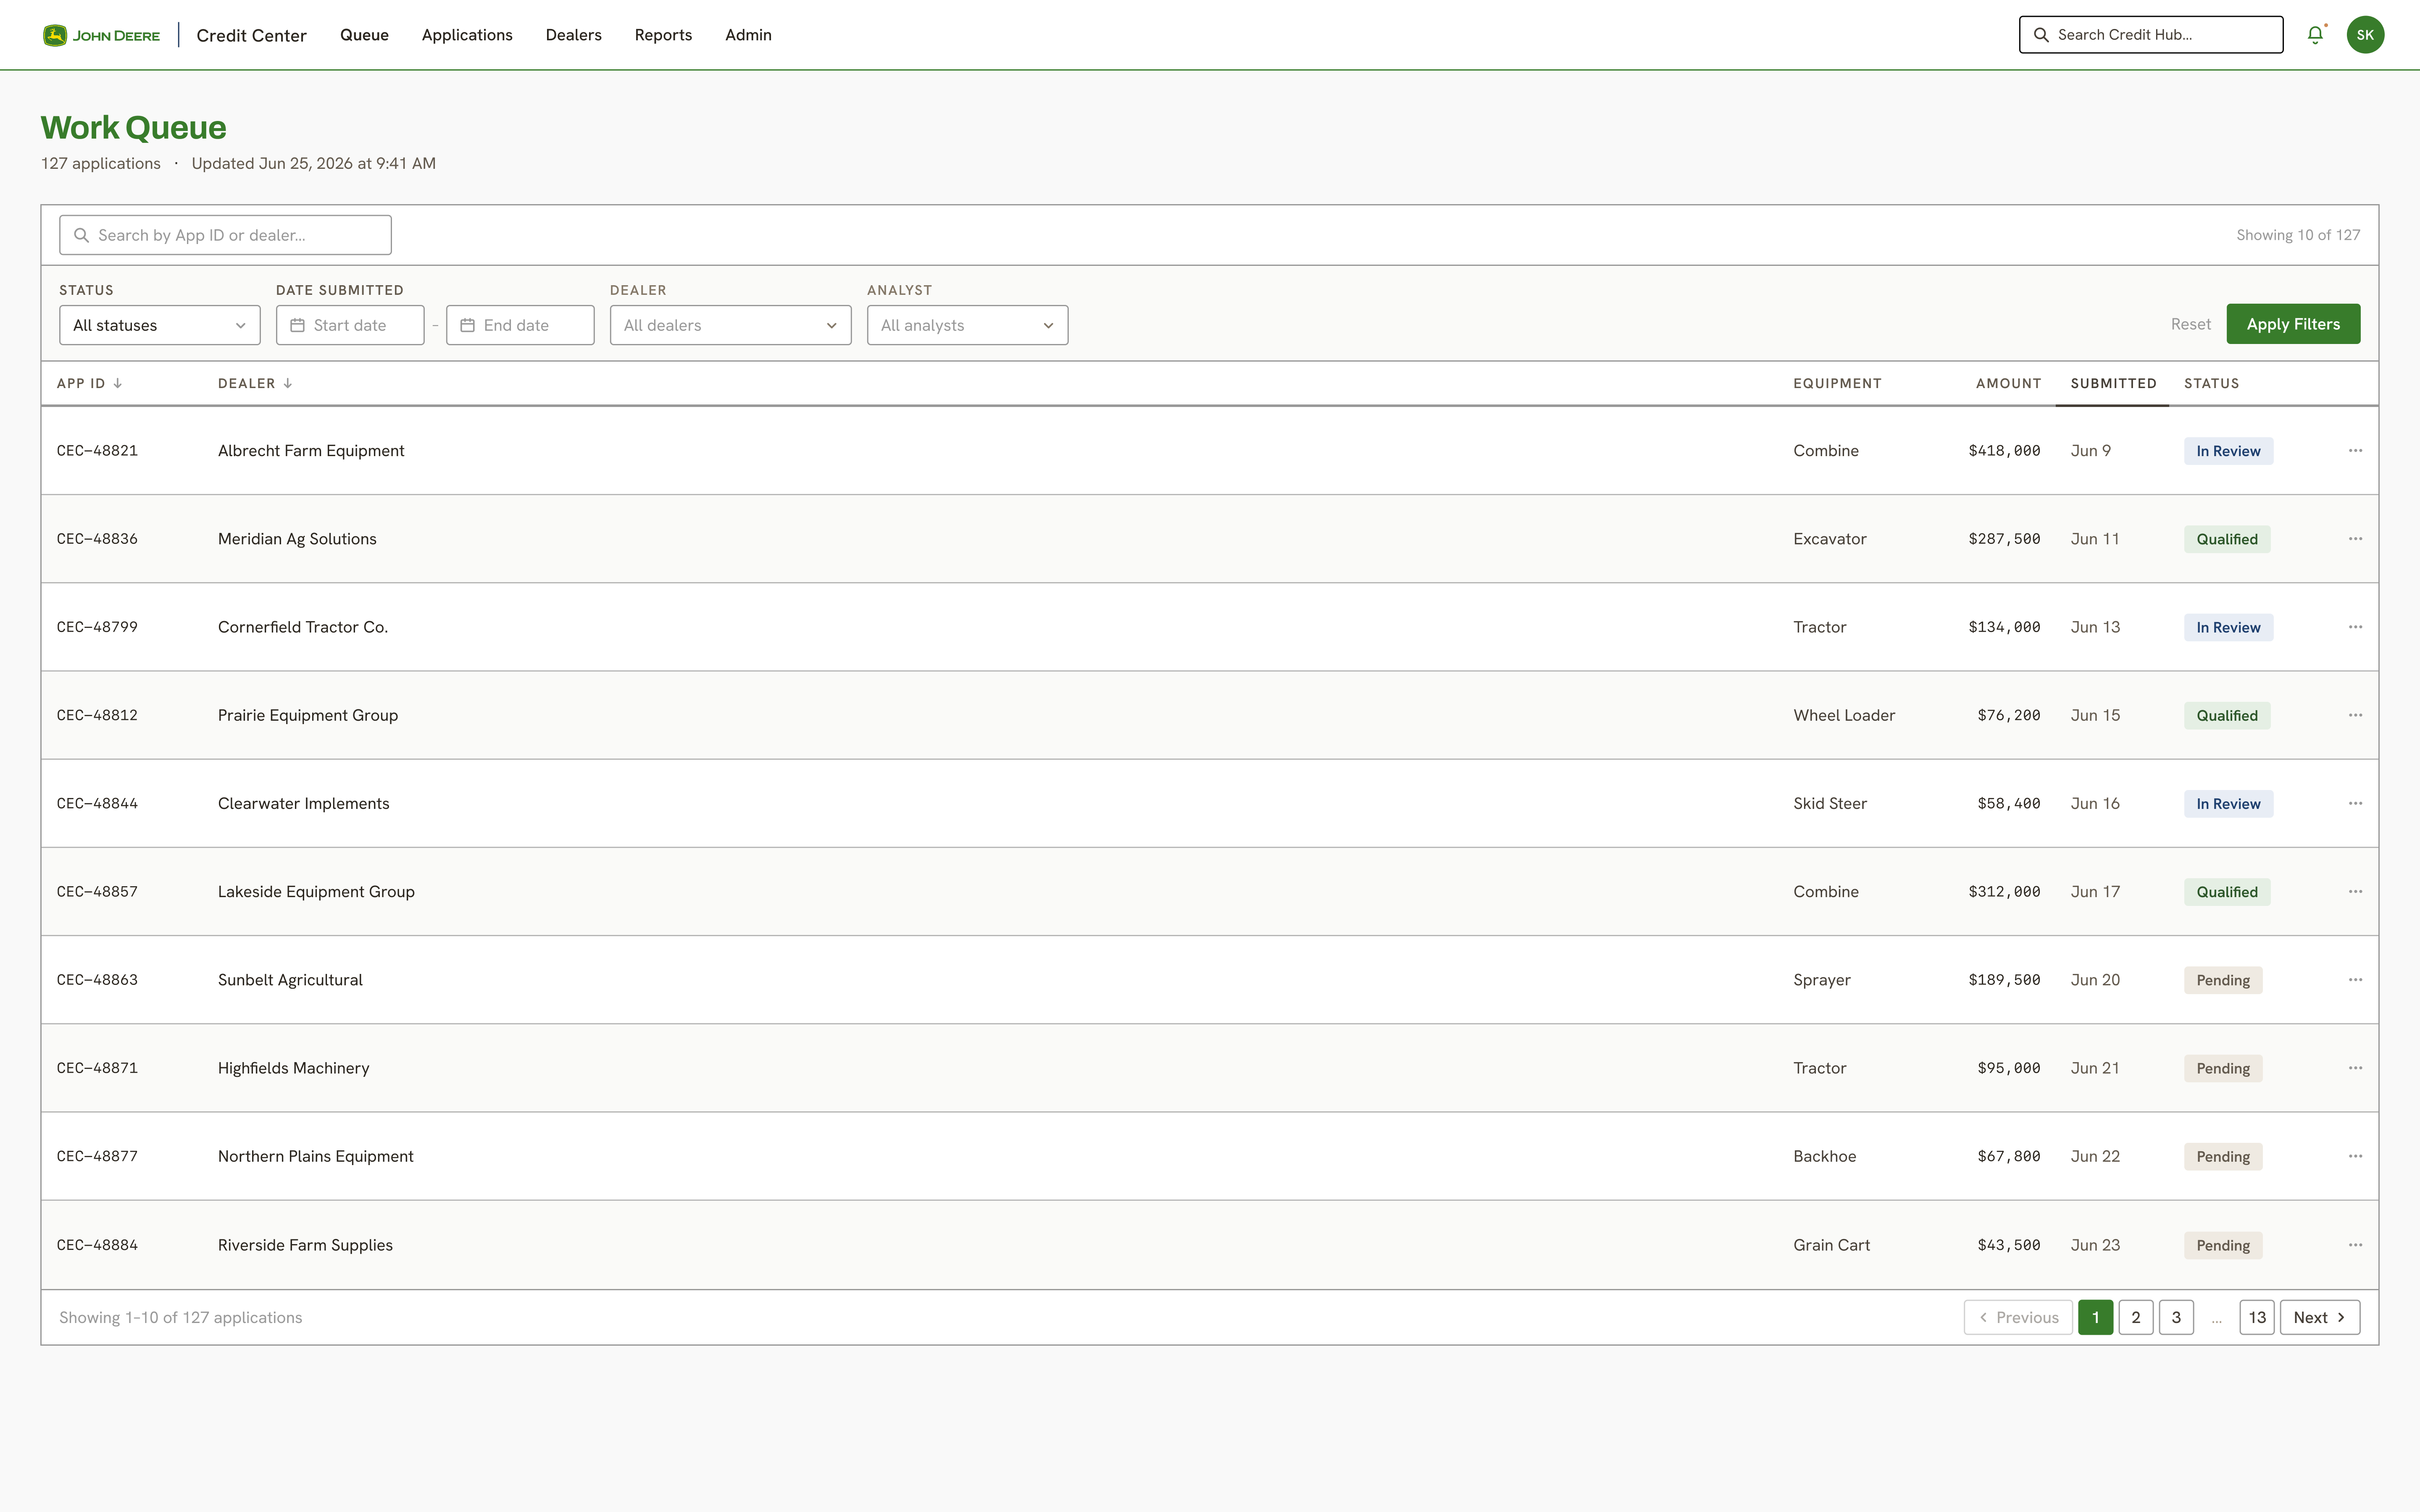Pick a Start date in filter
This screenshot has width=2420, height=1512.
coord(350,325)
